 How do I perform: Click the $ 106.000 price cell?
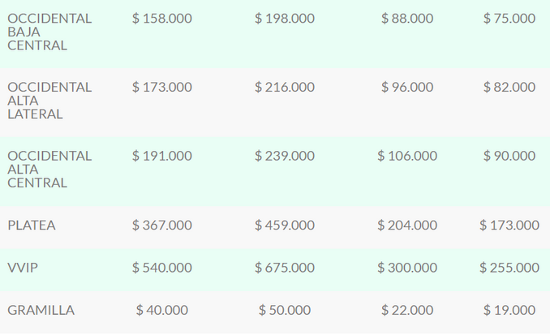(407, 156)
